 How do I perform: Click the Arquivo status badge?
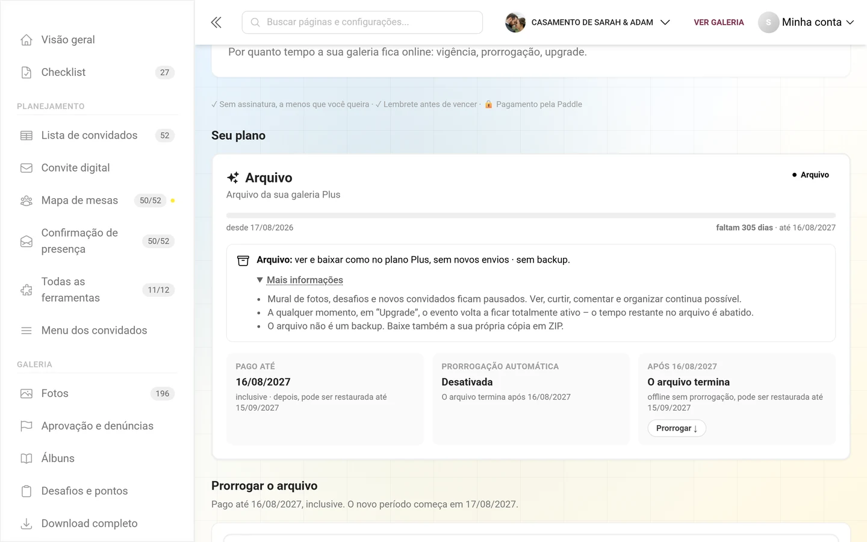coord(810,175)
